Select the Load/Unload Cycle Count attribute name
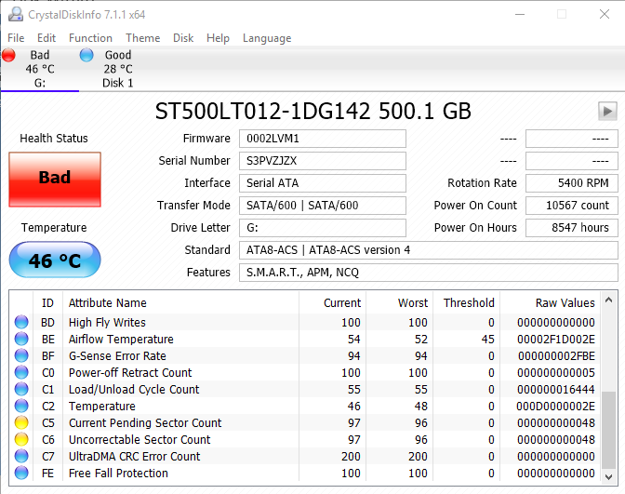The width and height of the screenshot is (625, 494). 134,389
